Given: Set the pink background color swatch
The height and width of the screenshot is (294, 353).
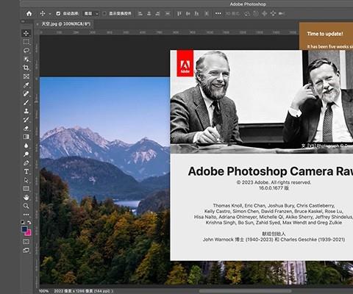Looking at the screenshot, I should pos(29,233).
